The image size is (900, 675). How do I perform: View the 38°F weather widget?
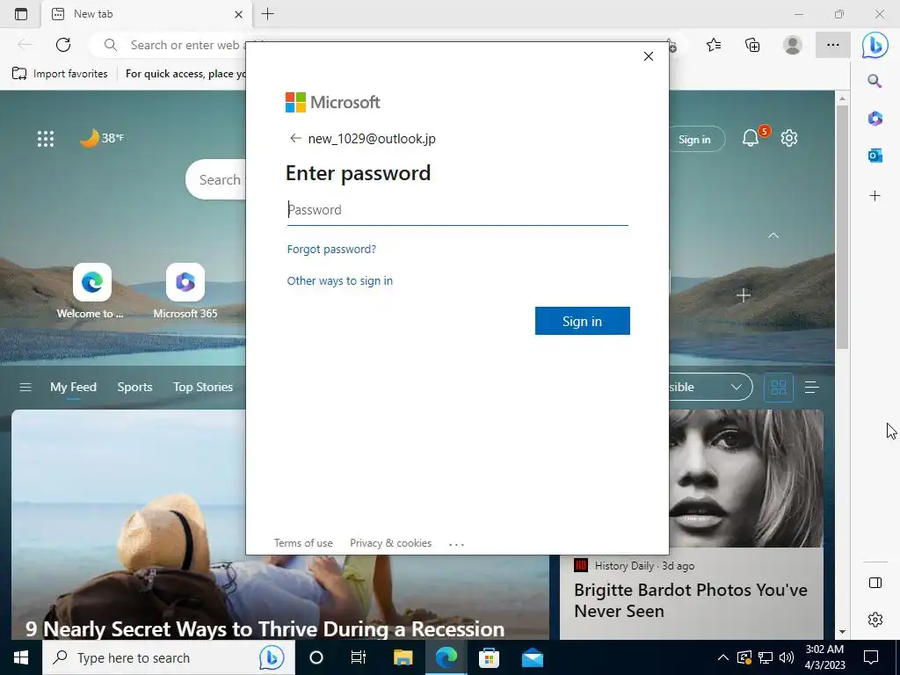pyautogui.click(x=102, y=138)
